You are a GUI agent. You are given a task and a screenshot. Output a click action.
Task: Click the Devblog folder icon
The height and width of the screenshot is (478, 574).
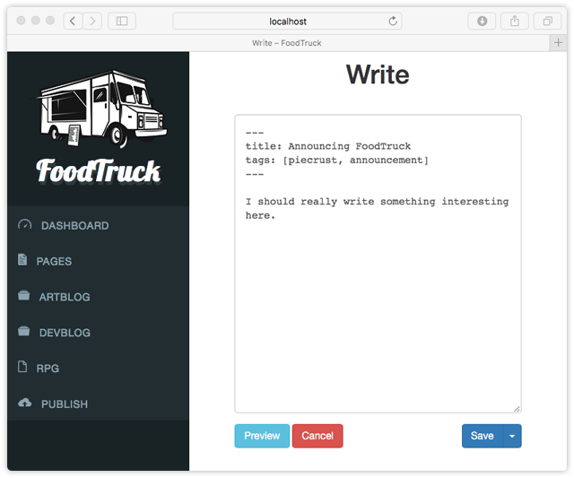pyautogui.click(x=24, y=331)
